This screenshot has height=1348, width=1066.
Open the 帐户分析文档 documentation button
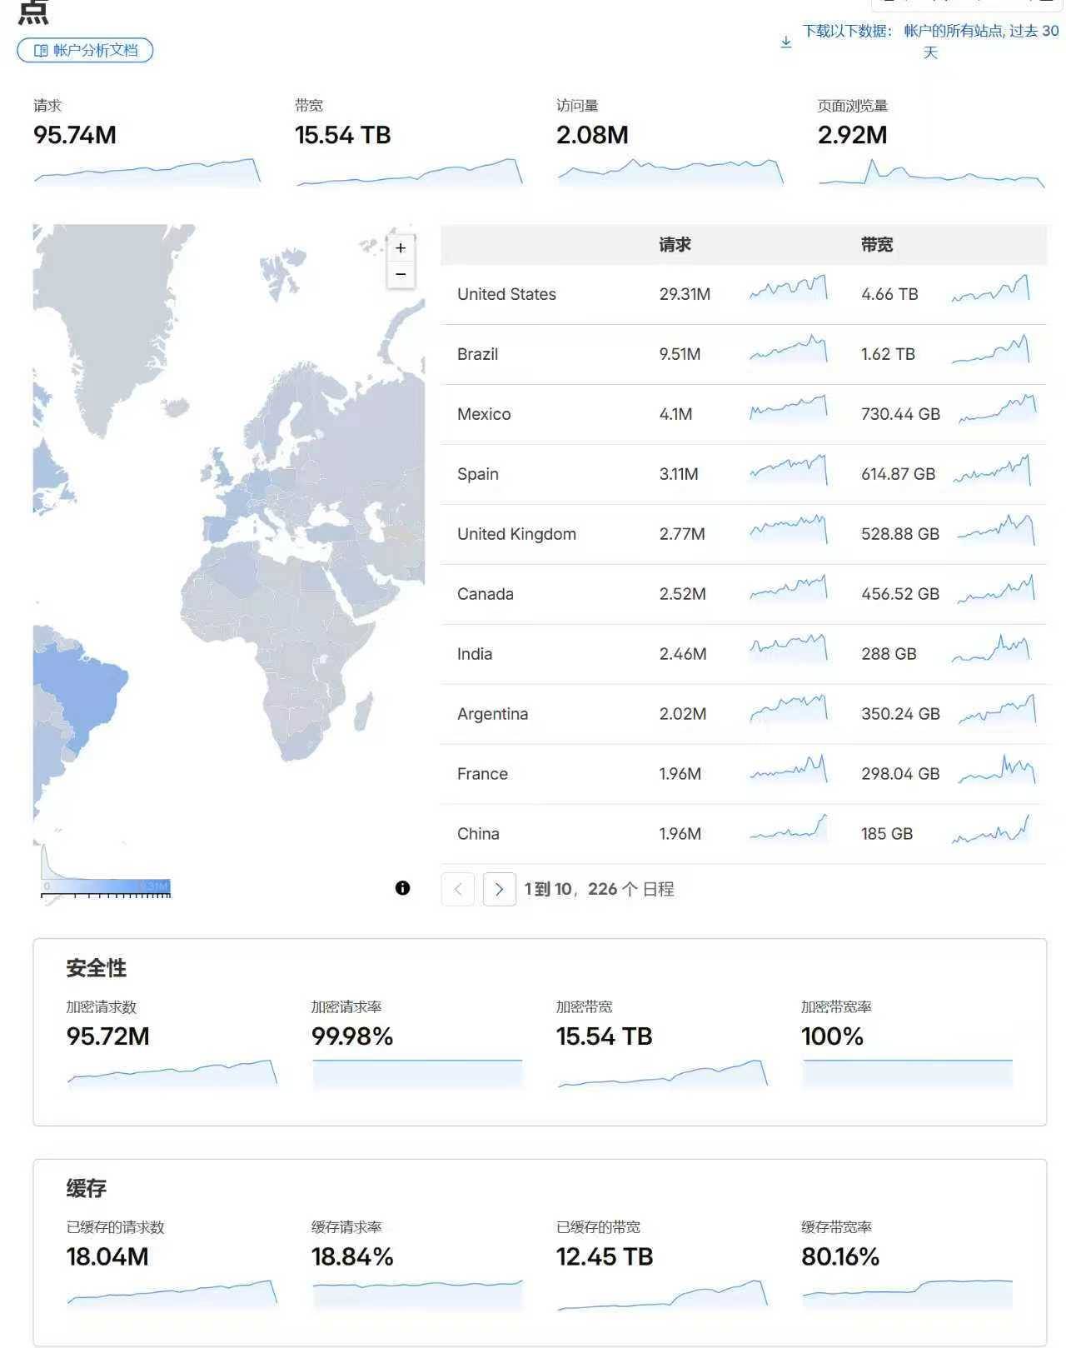click(85, 50)
